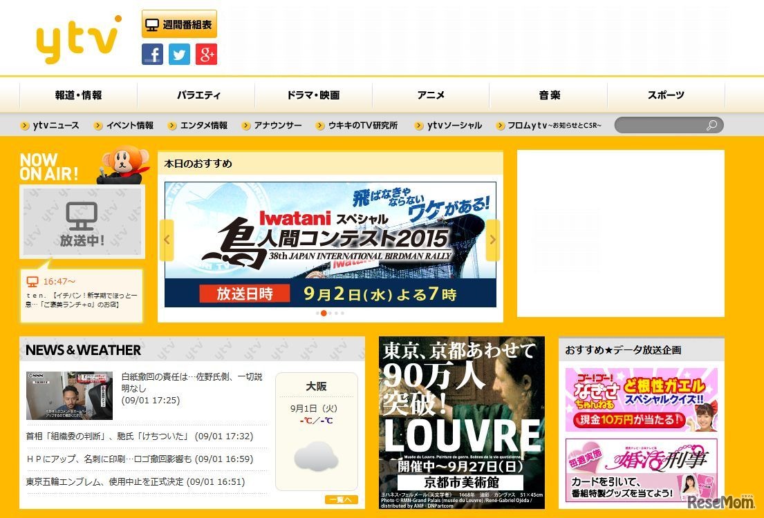Click the 大阪 weather date 9月1日（火）
This screenshot has height=518, width=764.
click(314, 408)
